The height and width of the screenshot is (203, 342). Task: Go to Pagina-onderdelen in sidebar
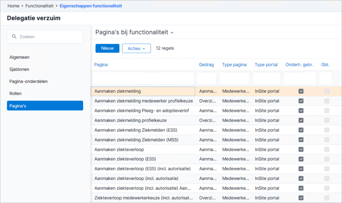(x=28, y=81)
